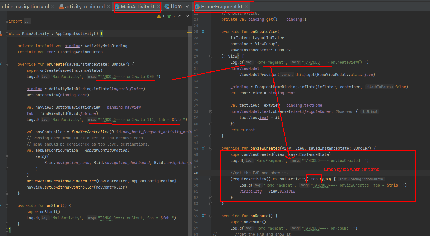Go to next highlighted problem arrow
The width and height of the screenshot is (430, 236).
tap(187, 16)
